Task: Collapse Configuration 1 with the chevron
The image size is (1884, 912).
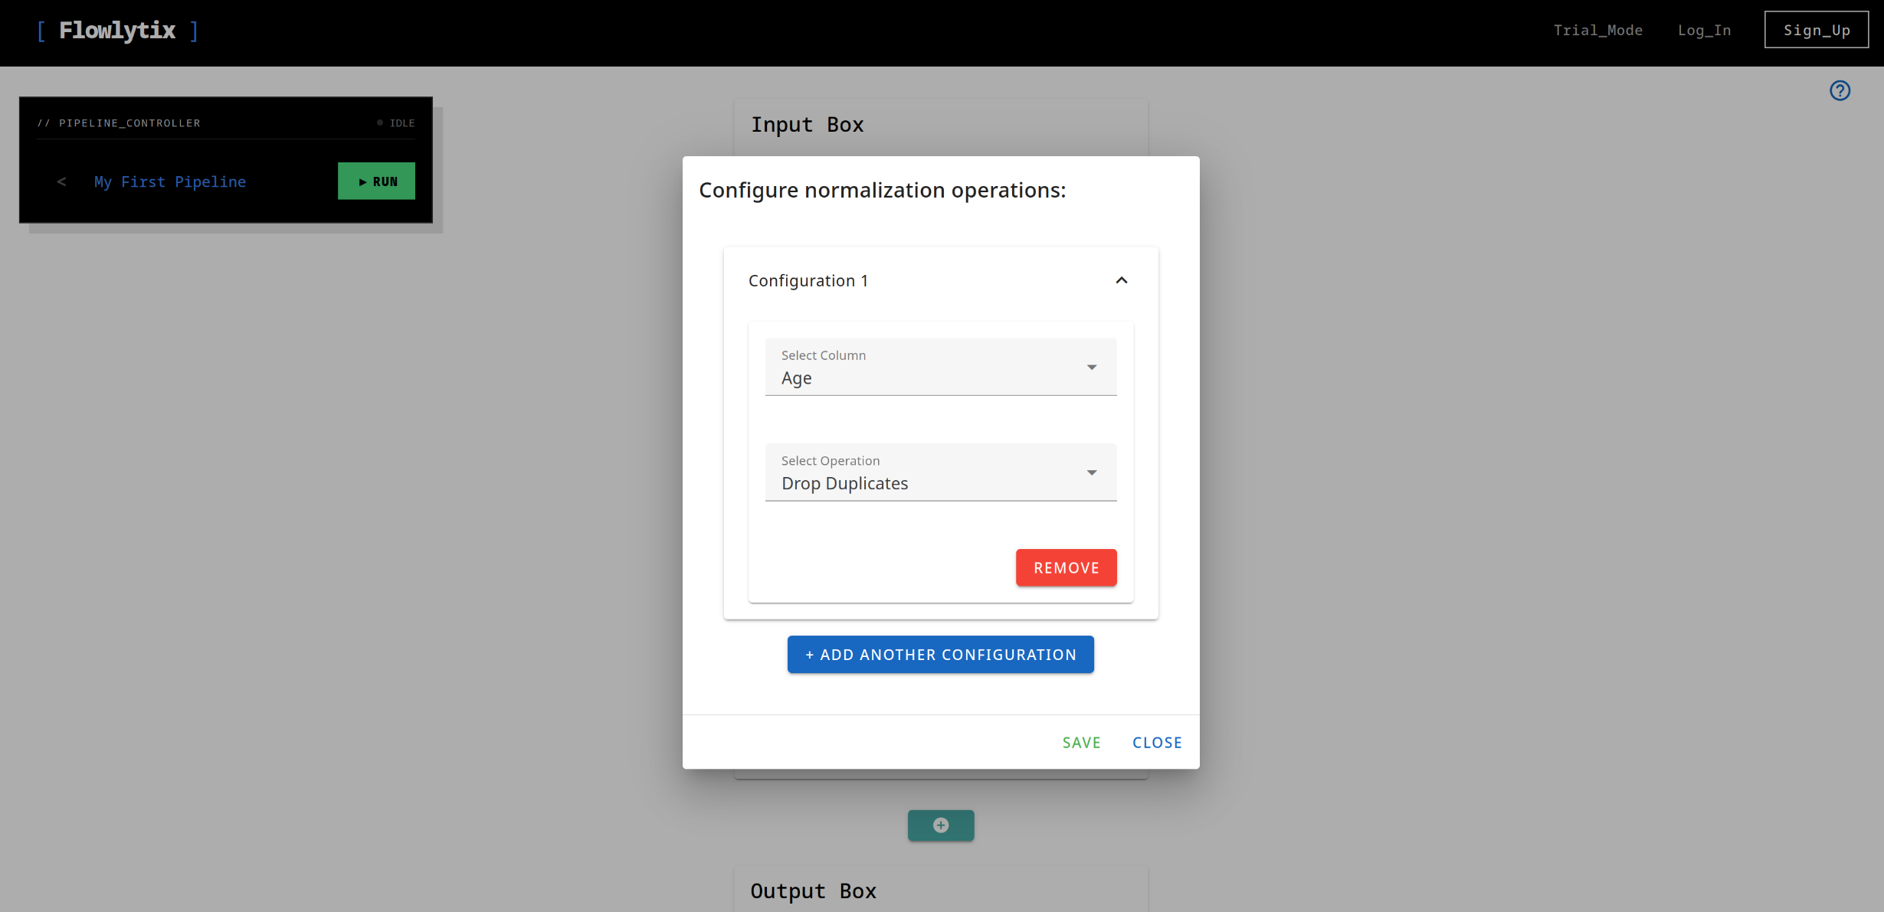Action: coord(1122,280)
